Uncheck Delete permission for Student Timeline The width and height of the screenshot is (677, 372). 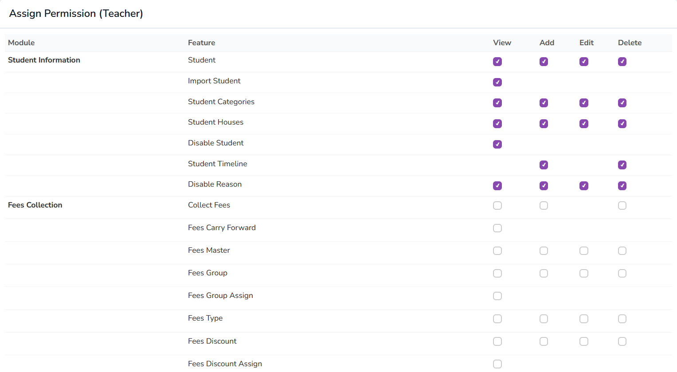click(x=622, y=165)
